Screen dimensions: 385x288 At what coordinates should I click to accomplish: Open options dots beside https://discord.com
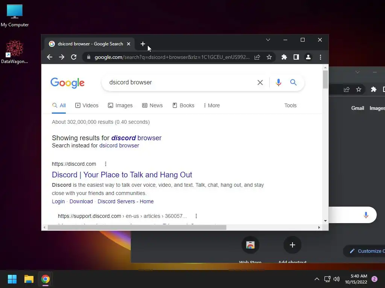[x=106, y=164]
